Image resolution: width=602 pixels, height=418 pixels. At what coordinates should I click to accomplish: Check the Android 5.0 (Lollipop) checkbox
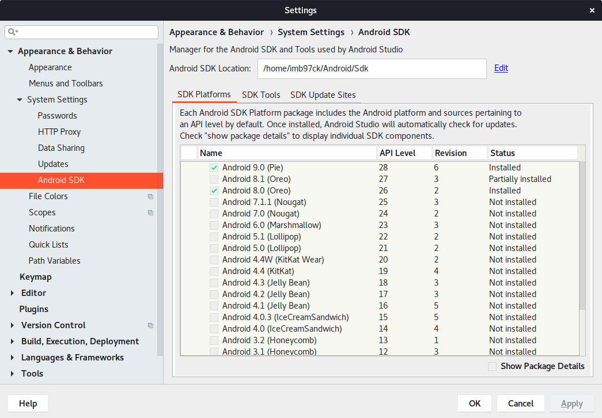tap(214, 248)
